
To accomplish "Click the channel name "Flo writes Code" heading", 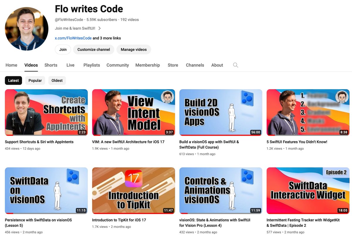I will click(89, 9).
